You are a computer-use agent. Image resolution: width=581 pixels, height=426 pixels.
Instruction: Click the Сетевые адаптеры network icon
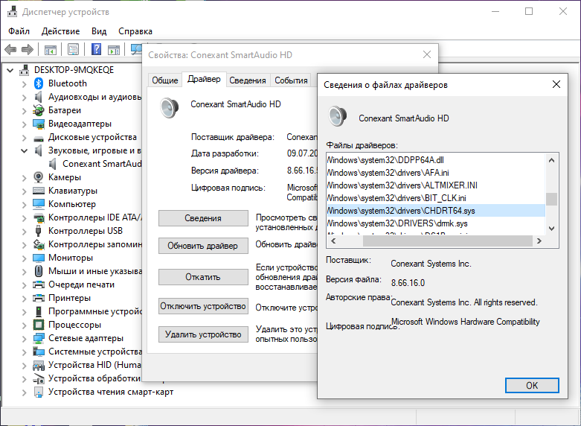[x=39, y=338]
